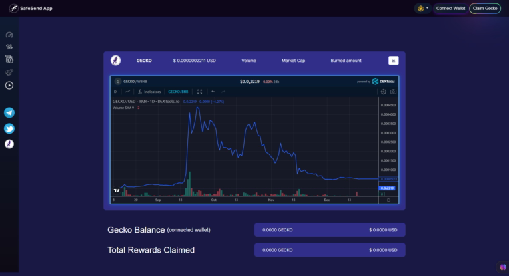Open the BNB network selector dropdown
The image size is (509, 276).
click(423, 8)
